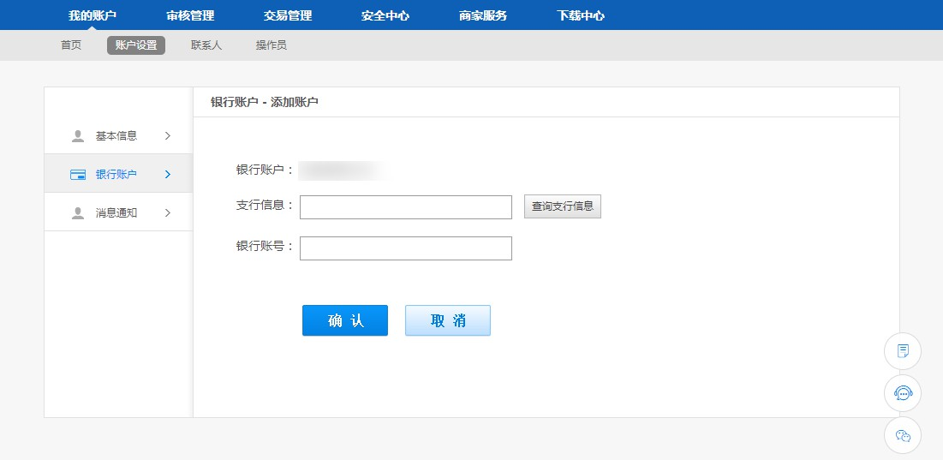Image resolution: width=943 pixels, height=460 pixels.
Task: Select 基本信息 in the sidebar
Action: tap(118, 136)
